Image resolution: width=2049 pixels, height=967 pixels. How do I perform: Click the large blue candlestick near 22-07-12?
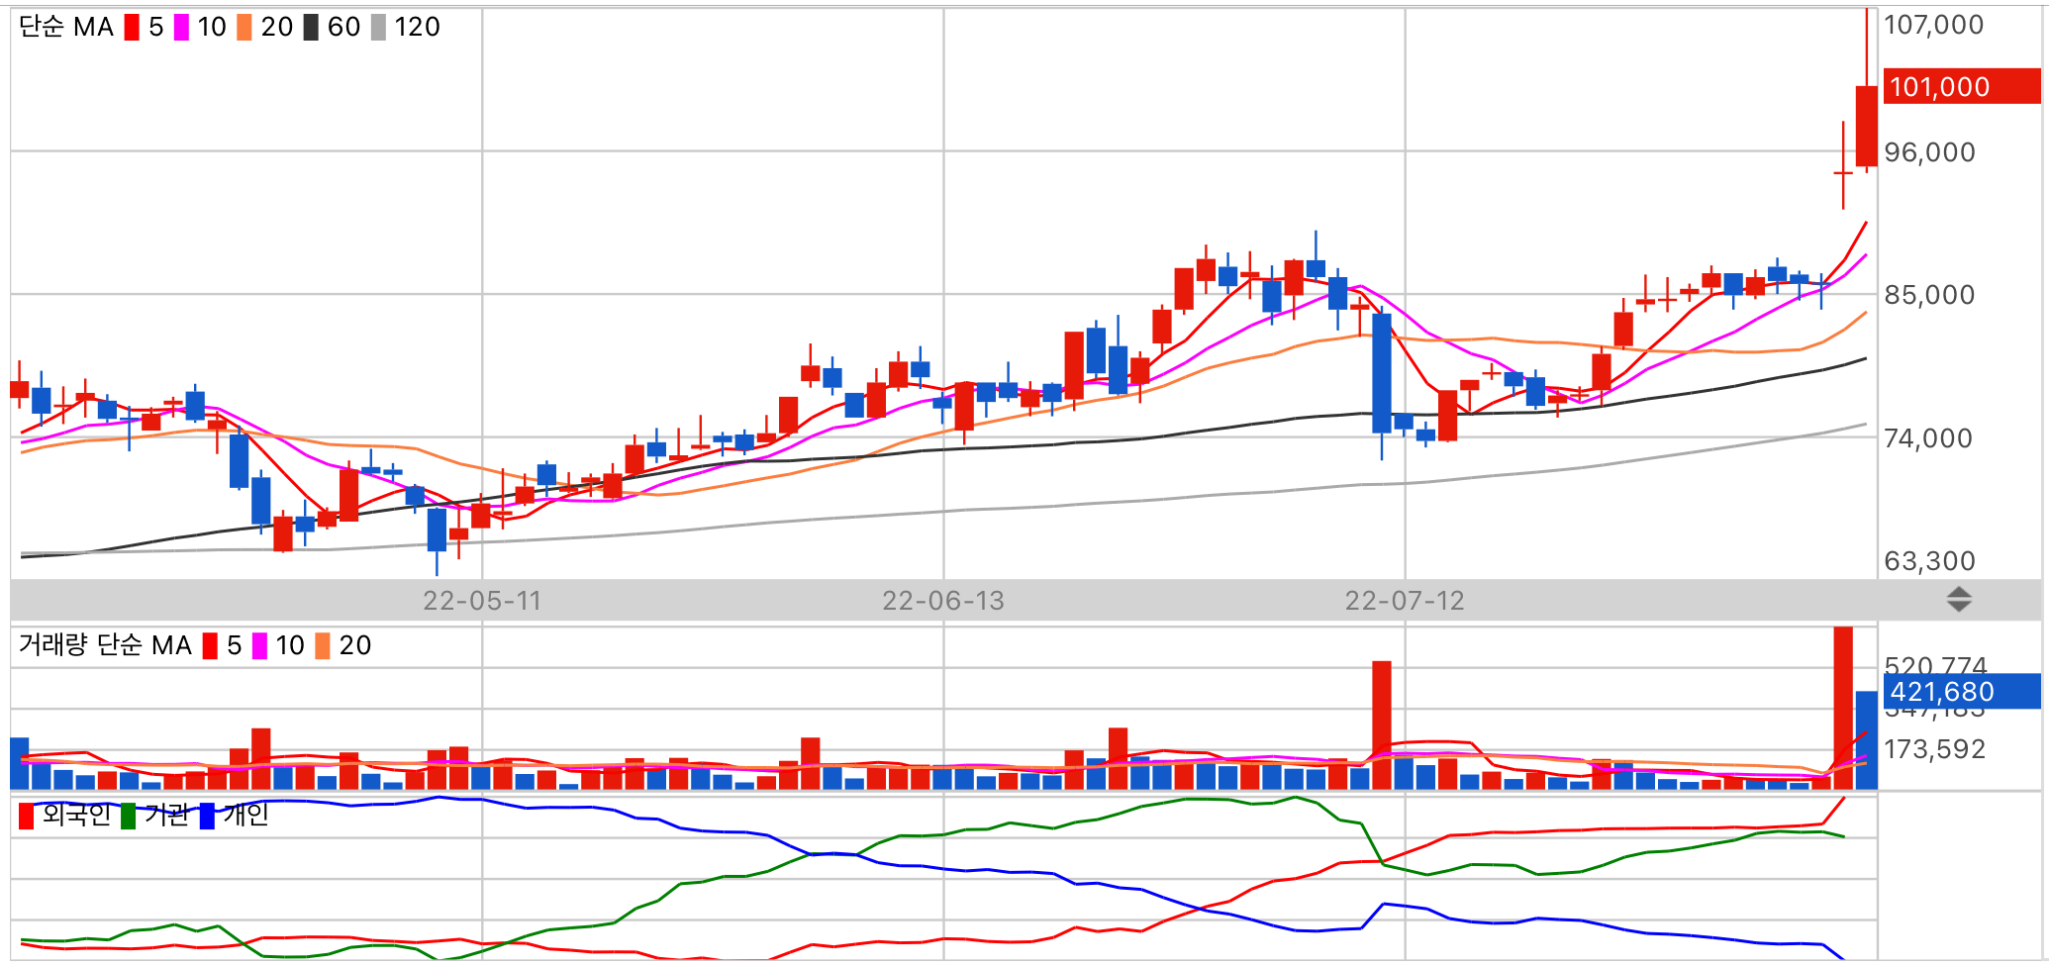coord(1382,374)
